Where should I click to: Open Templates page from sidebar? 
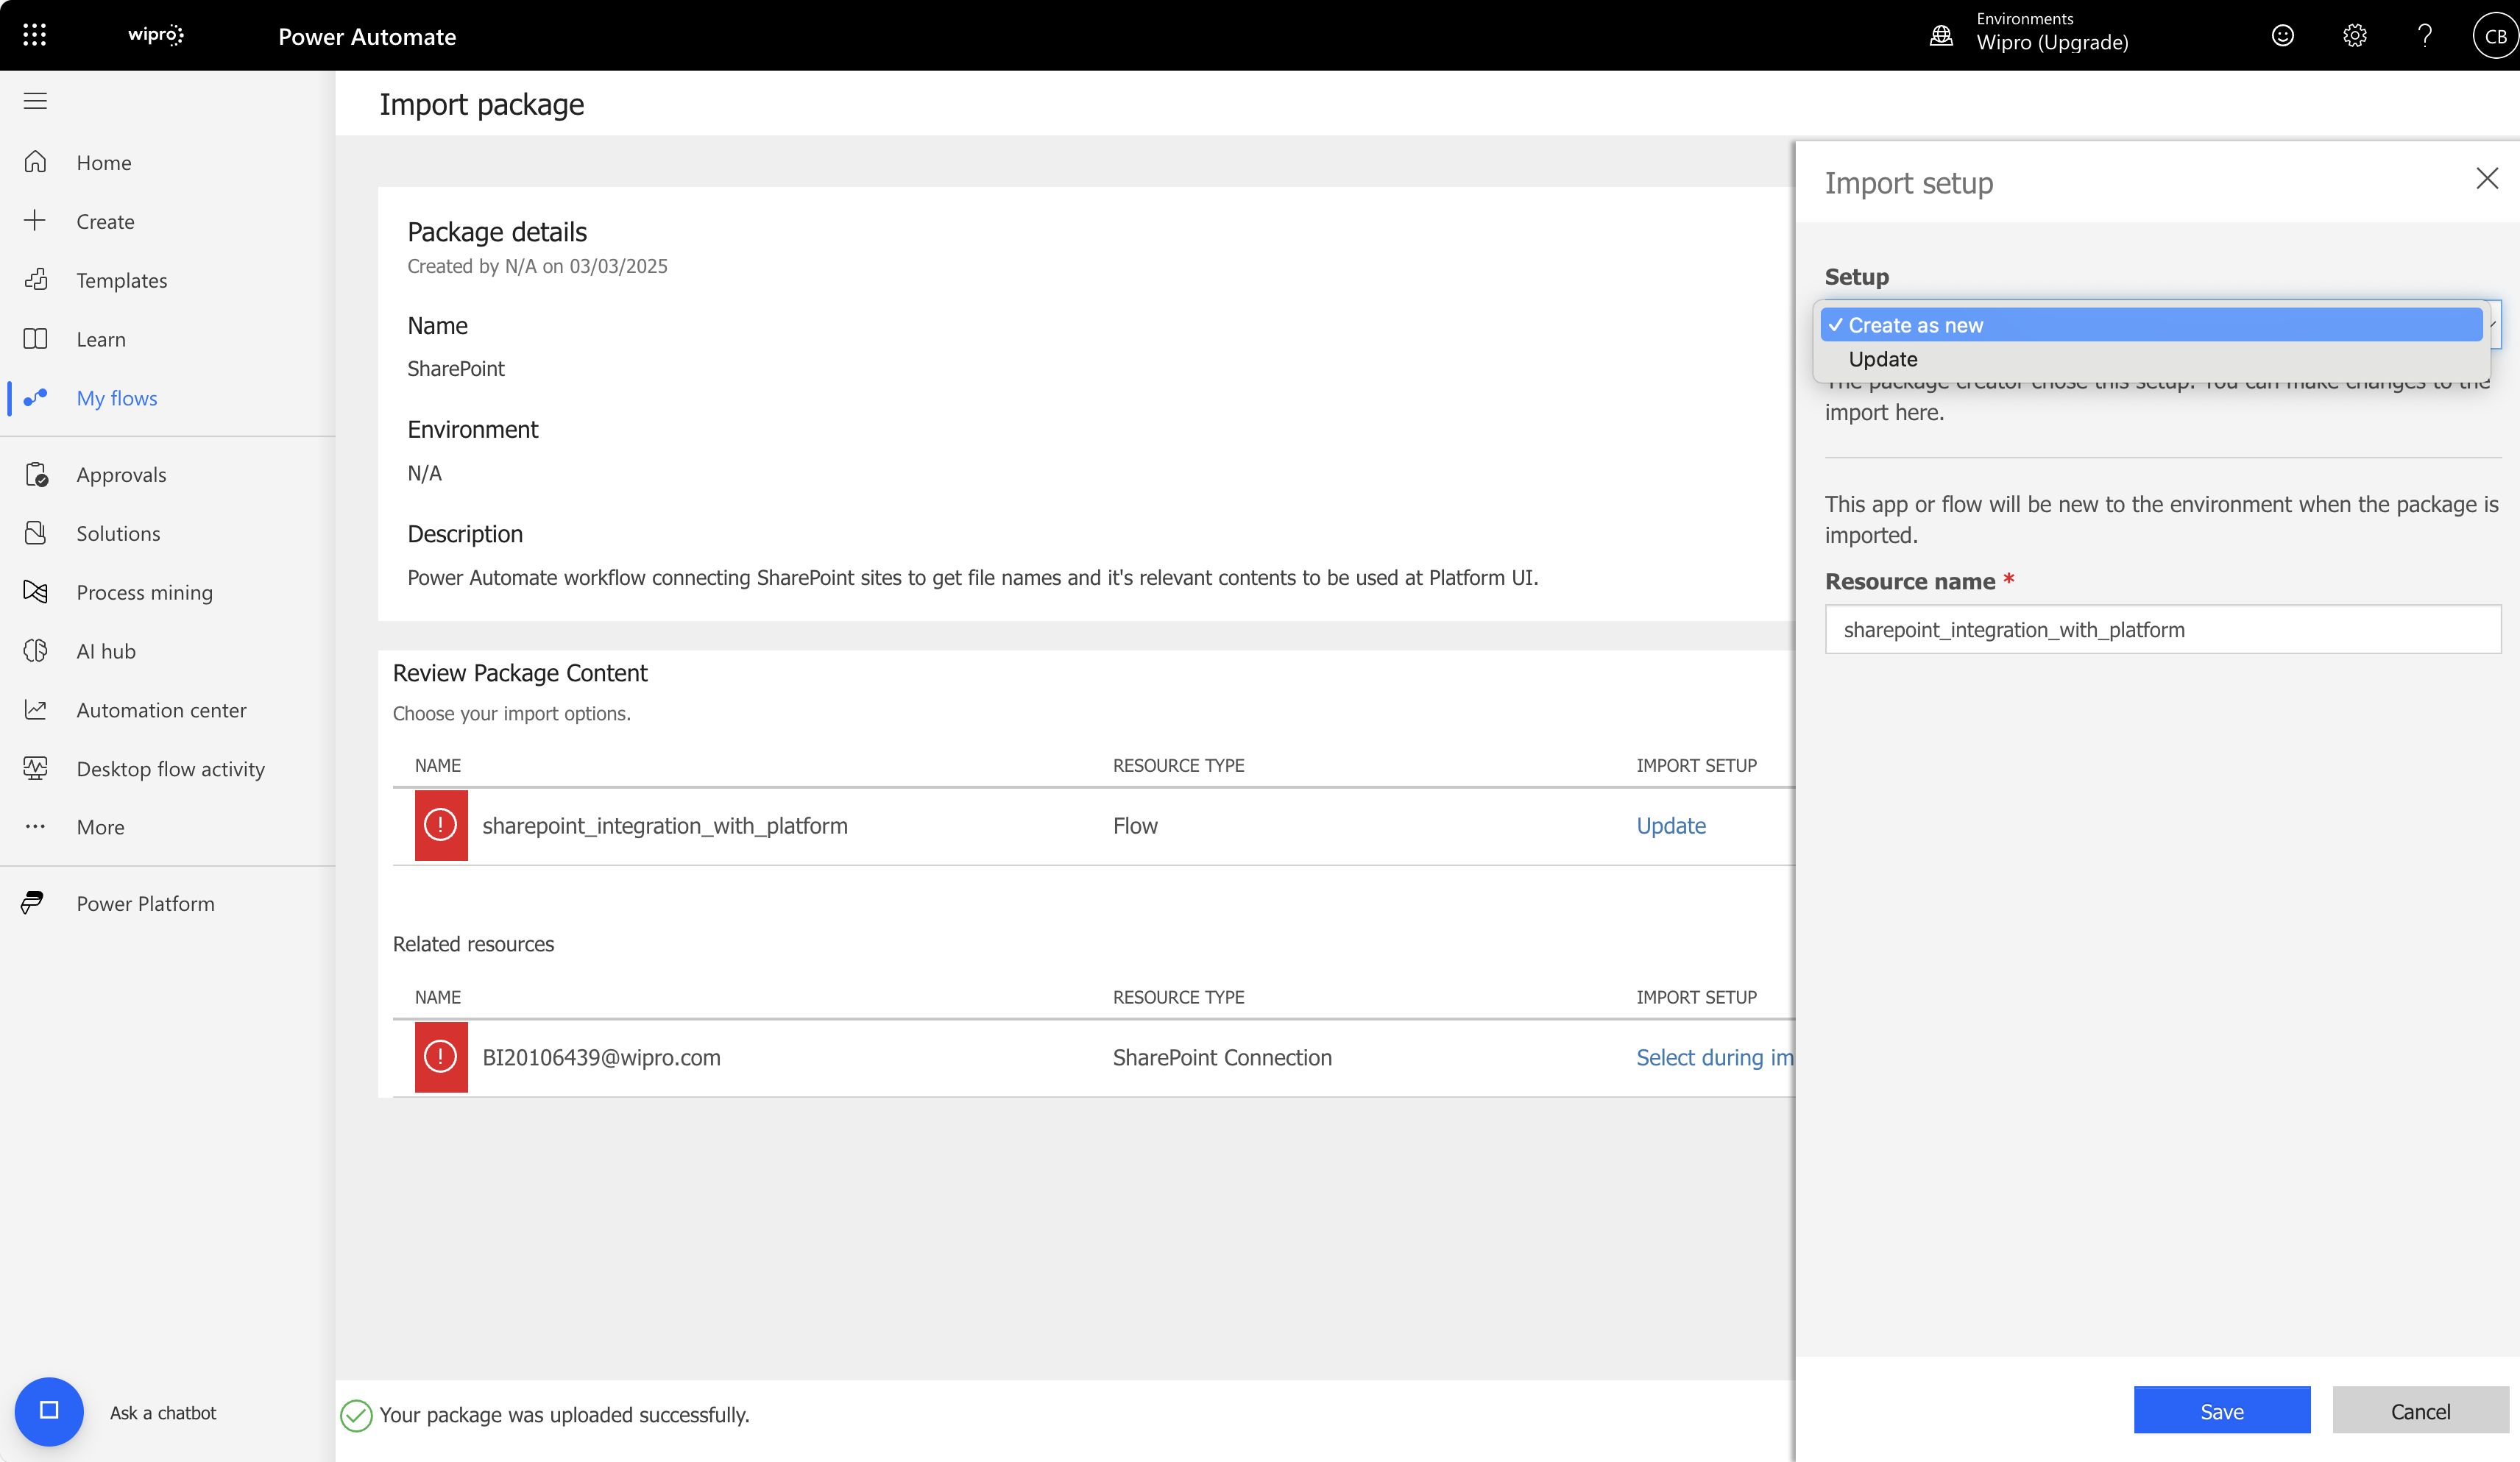click(122, 280)
